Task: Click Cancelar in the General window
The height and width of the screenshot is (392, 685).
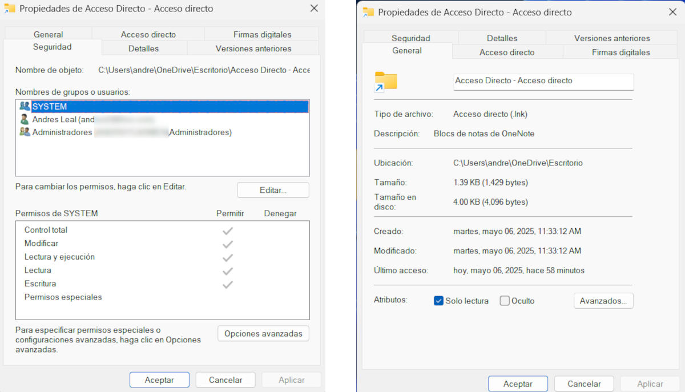Action: (584, 384)
